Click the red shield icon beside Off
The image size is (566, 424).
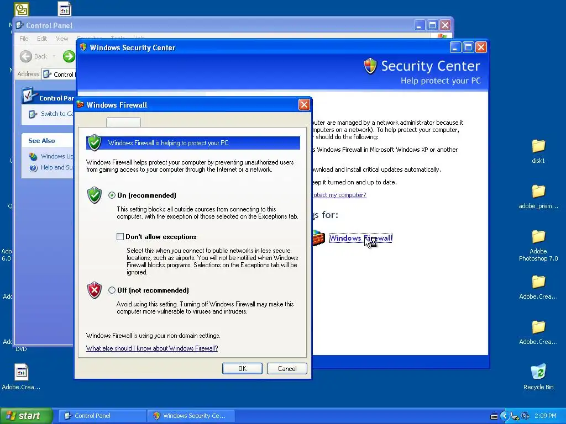[x=95, y=290]
